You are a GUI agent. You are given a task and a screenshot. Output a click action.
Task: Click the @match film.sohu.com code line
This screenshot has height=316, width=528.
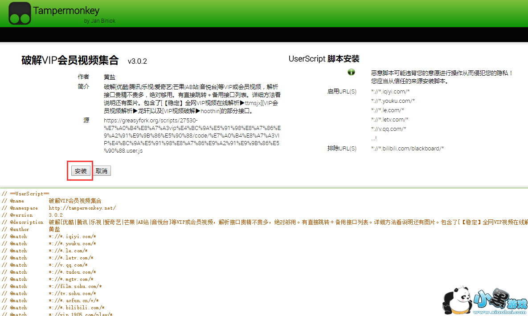(52, 286)
